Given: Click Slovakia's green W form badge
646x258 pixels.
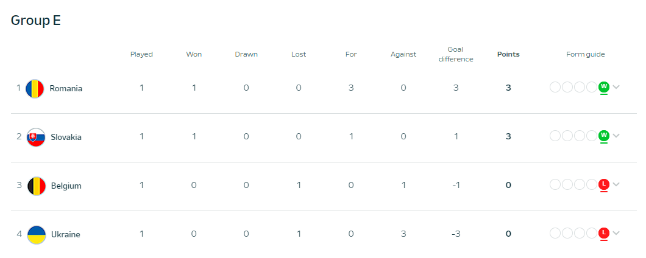Looking at the screenshot, I should click(604, 135).
